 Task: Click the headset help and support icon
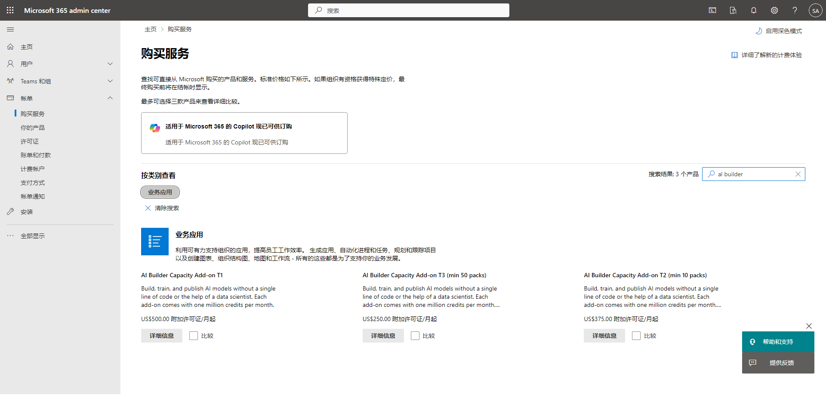point(752,342)
